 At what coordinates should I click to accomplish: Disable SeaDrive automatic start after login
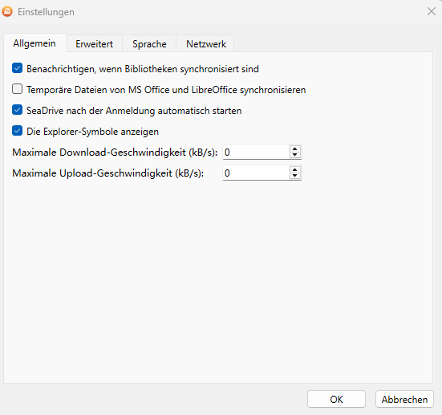[x=17, y=110]
